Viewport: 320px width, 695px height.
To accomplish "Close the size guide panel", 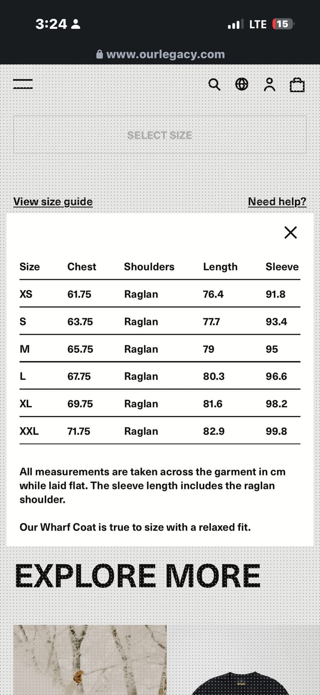I will click(290, 232).
